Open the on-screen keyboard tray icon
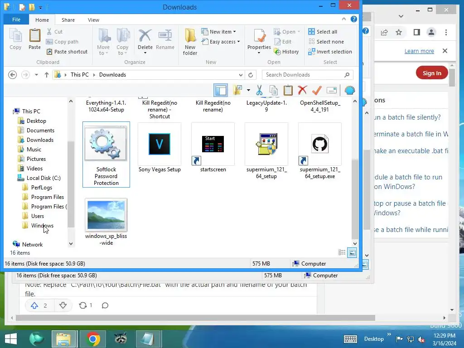The height and width of the screenshot is (348, 464). pyautogui.click(x=350, y=339)
